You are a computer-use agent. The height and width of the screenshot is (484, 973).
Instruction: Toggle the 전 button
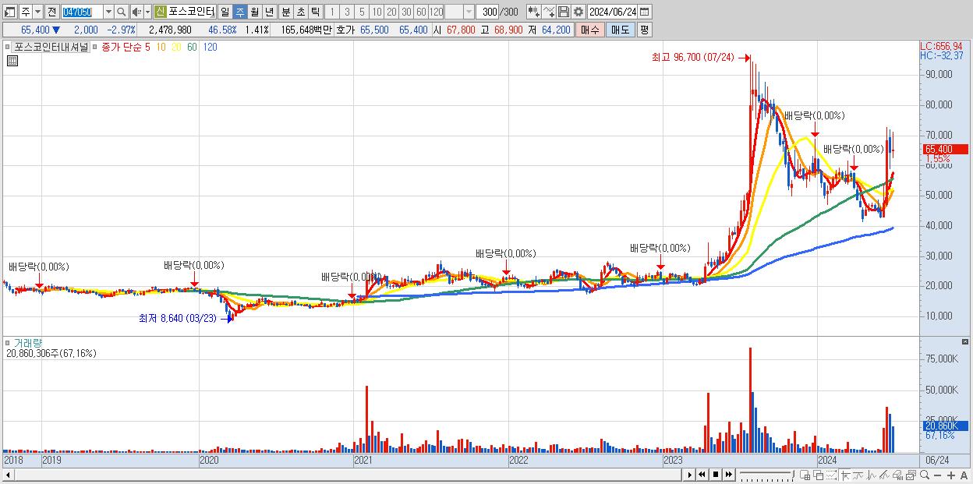(52, 12)
